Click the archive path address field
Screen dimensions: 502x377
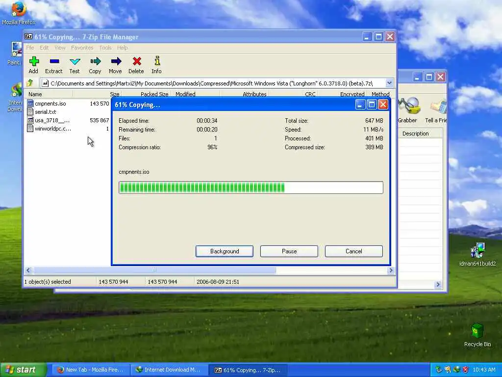pyautogui.click(x=212, y=83)
